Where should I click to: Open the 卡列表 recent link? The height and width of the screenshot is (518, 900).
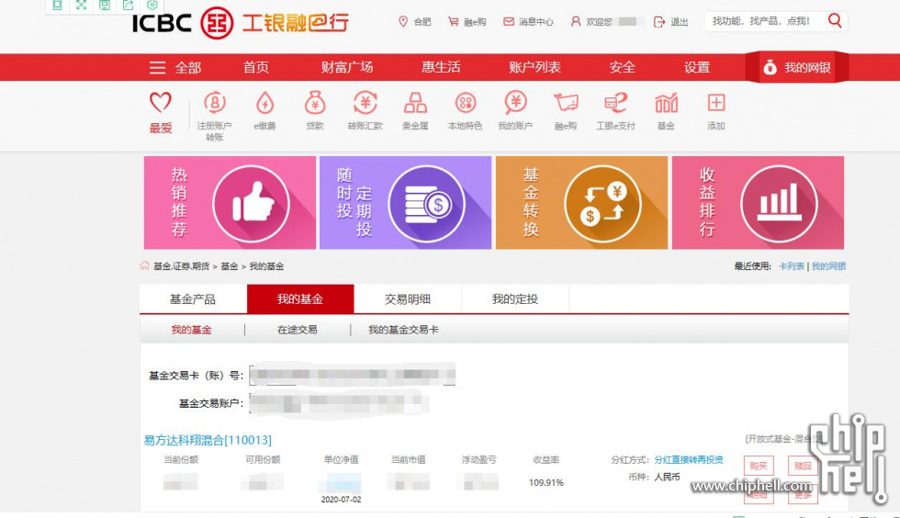[792, 266]
